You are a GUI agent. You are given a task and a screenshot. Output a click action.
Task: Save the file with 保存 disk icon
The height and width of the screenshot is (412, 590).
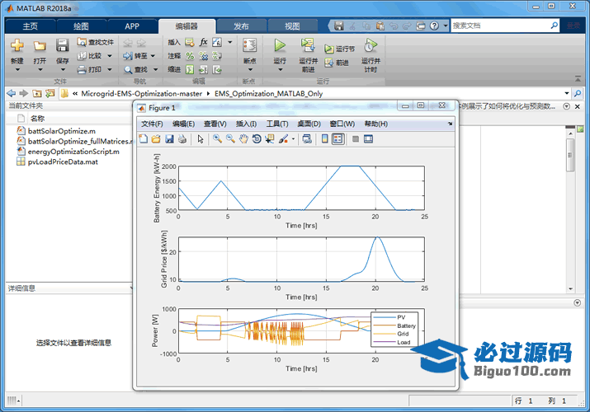[62, 45]
